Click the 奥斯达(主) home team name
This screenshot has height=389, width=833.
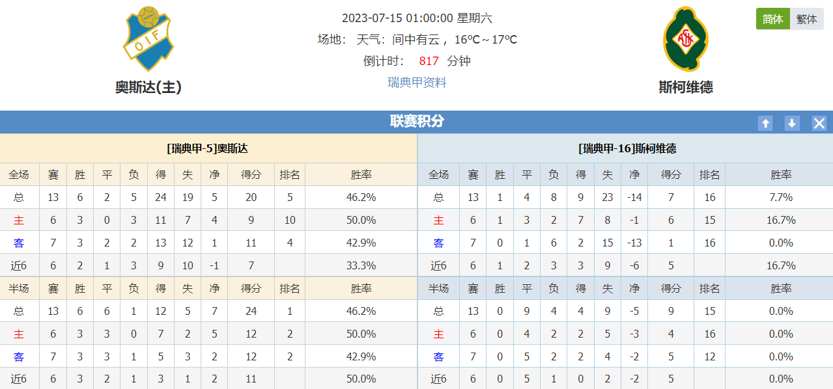pyautogui.click(x=148, y=87)
